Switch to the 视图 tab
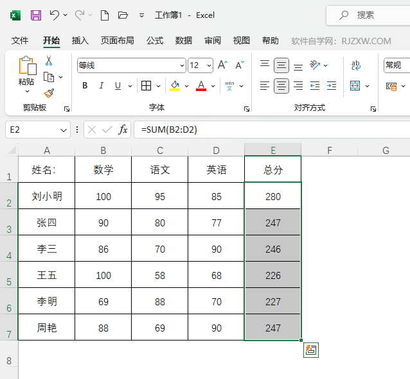This screenshot has height=379, width=410. click(242, 40)
